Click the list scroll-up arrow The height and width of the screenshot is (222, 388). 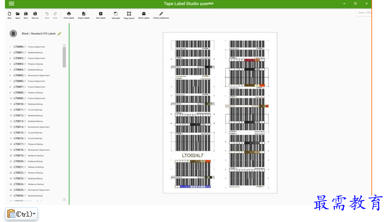tap(64, 45)
